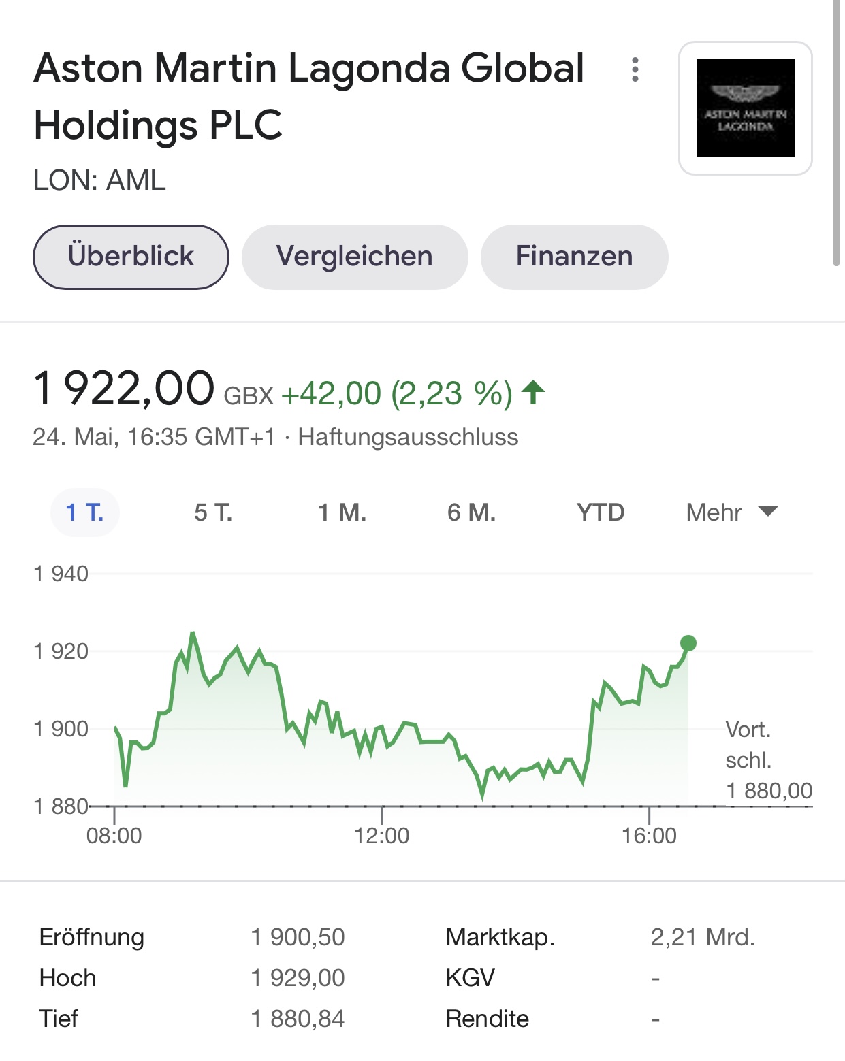Click the 12:00 marker on chart axis
This screenshot has height=1061, width=845.
382,835
